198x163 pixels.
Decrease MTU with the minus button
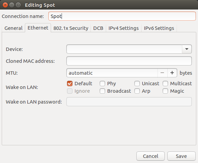coord(162,73)
